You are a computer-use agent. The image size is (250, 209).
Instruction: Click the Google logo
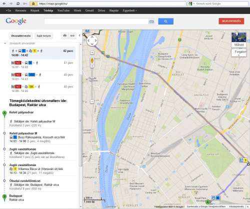tap(16, 21)
